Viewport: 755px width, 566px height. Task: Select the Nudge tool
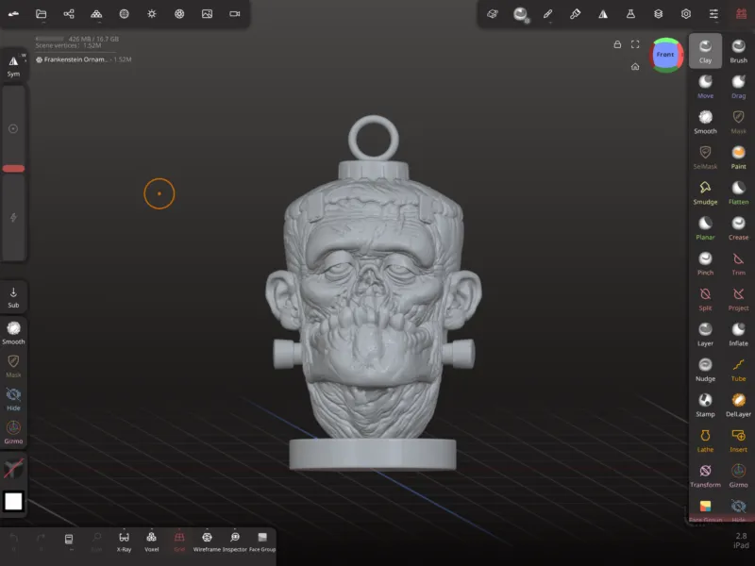point(705,370)
